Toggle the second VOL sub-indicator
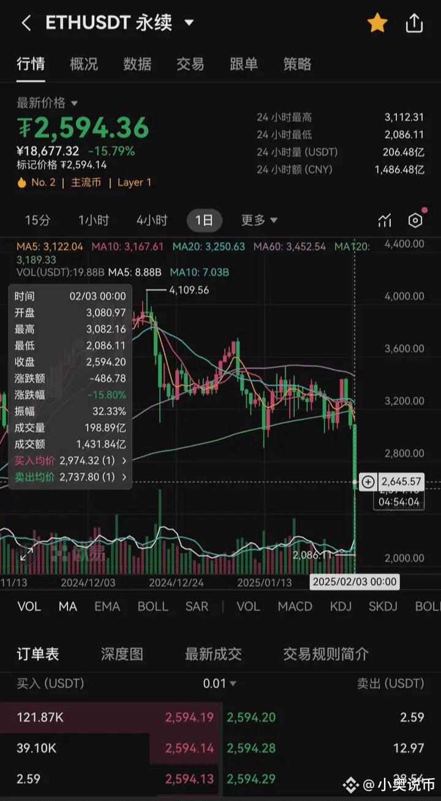 pos(248,606)
